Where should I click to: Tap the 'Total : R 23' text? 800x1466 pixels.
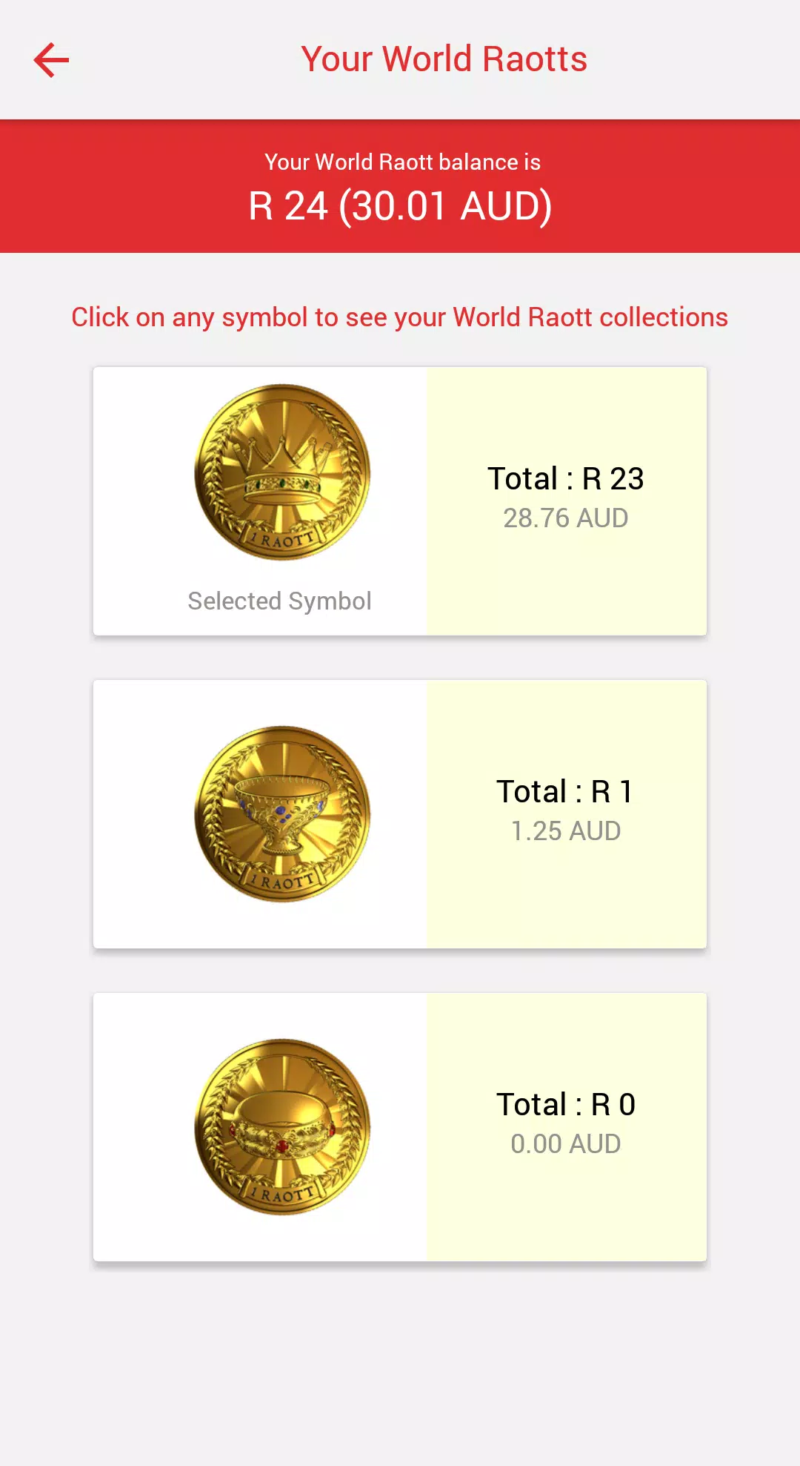[x=565, y=479]
